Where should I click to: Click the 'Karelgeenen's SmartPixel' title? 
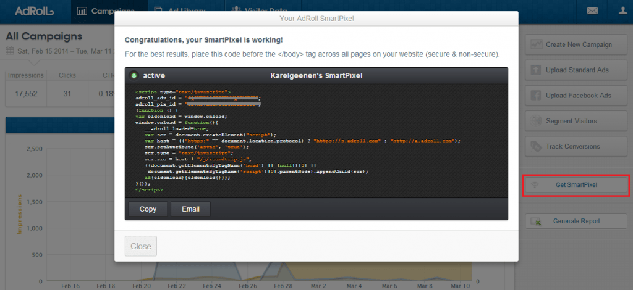click(x=316, y=75)
